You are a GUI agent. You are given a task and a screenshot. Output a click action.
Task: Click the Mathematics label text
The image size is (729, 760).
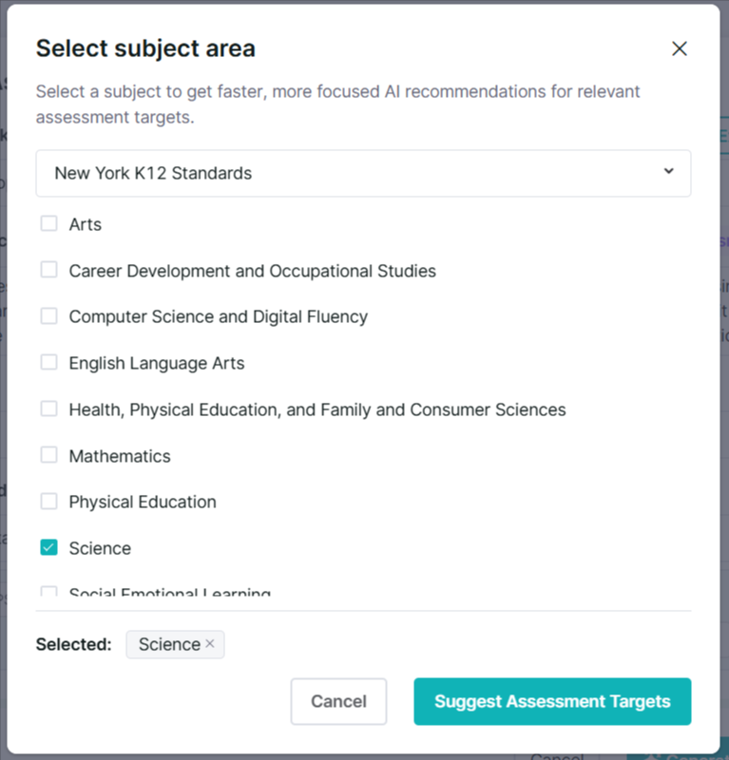pyautogui.click(x=120, y=456)
